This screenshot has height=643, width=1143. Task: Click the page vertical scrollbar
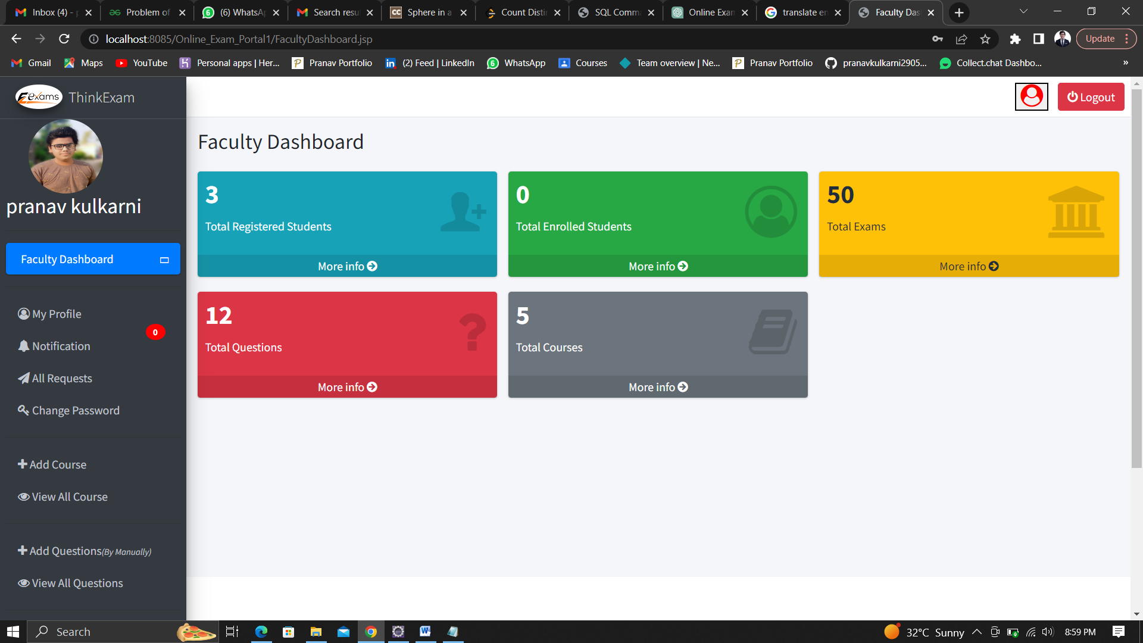(x=1136, y=277)
